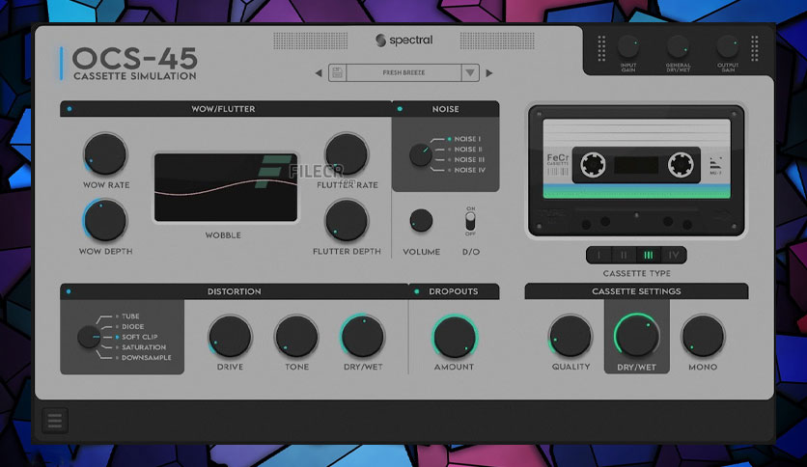Click the save preset floppy disk icon
The image size is (807, 467).
coord(338,72)
